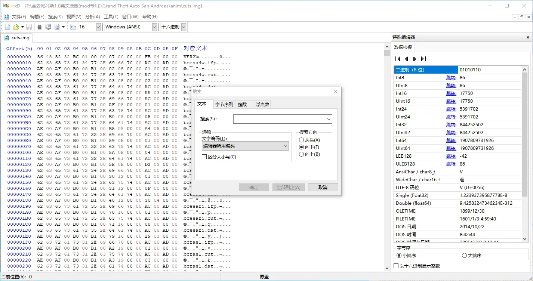Open the 十六进制 offset base dropdown
Screen dimensions: 533x281
coord(184,27)
